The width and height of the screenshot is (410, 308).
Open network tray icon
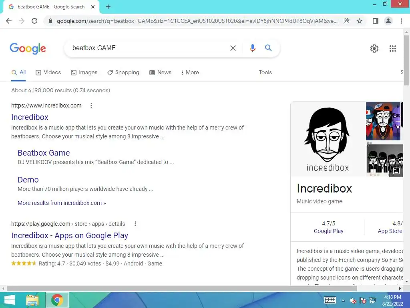pos(372,300)
